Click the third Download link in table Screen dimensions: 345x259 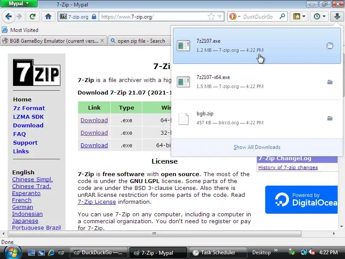[94, 145]
